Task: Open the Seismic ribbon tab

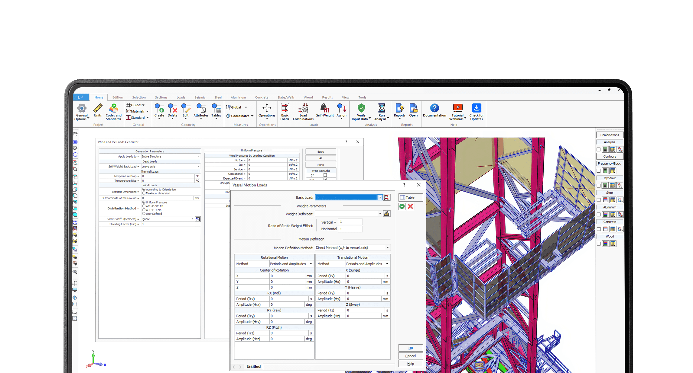Action: coord(200,97)
